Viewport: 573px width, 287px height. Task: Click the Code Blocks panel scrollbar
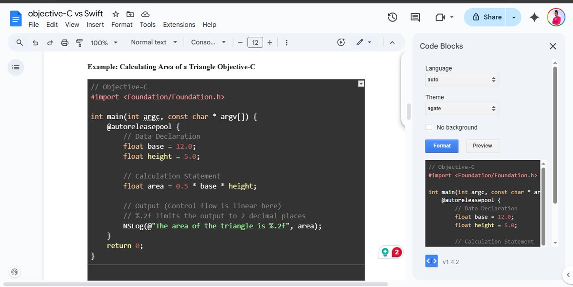(x=555, y=134)
